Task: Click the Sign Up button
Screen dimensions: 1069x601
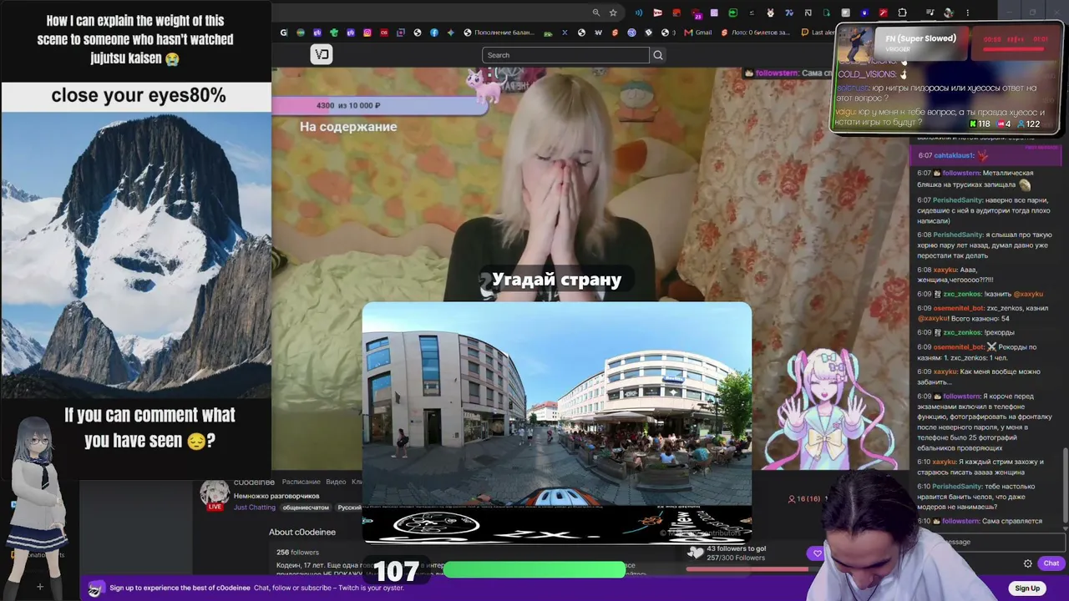Action: click(1027, 588)
